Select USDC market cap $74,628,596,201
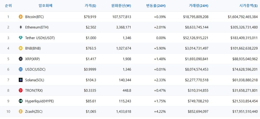 coord(245,69)
